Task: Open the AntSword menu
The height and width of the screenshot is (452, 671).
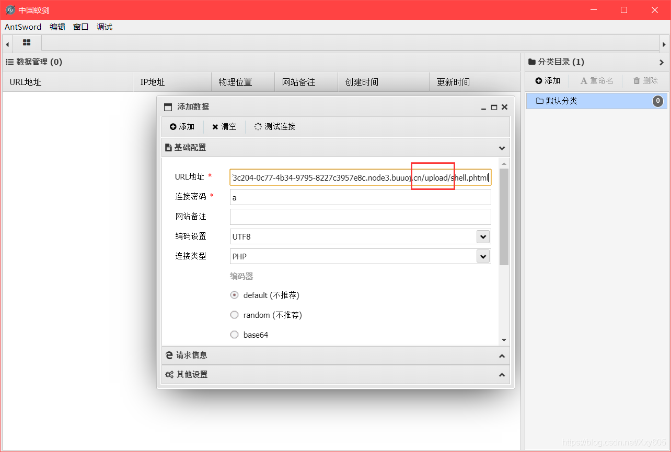Action: [23, 27]
